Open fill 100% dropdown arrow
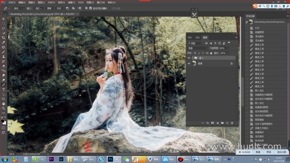Image resolution: width=290 pixels, height=163 pixels. click(x=228, y=53)
